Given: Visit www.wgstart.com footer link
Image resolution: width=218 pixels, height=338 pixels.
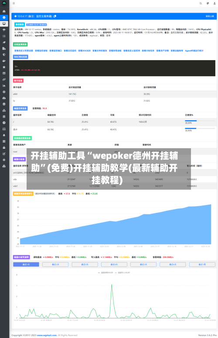Looking at the screenshot, I should tap(47, 335).
